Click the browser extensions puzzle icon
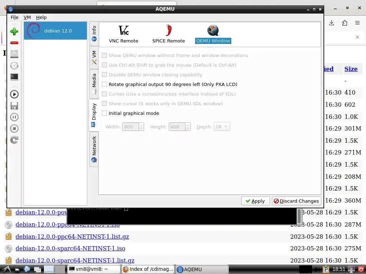 [x=345, y=23]
